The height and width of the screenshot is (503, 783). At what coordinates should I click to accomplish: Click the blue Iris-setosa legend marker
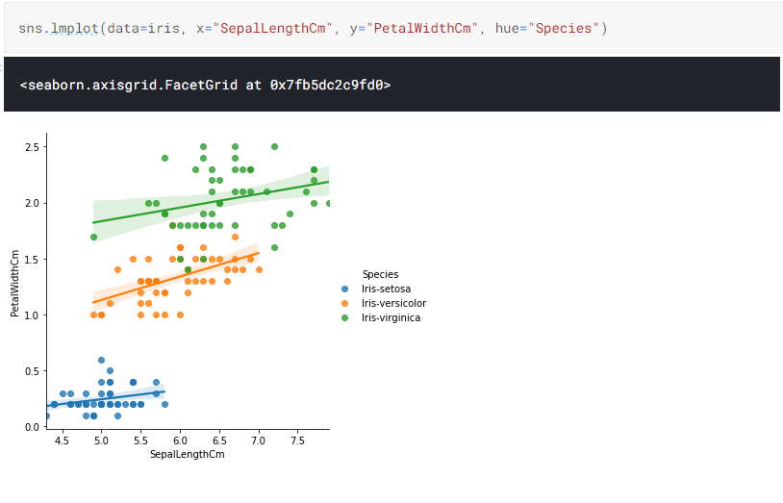pyautogui.click(x=345, y=289)
